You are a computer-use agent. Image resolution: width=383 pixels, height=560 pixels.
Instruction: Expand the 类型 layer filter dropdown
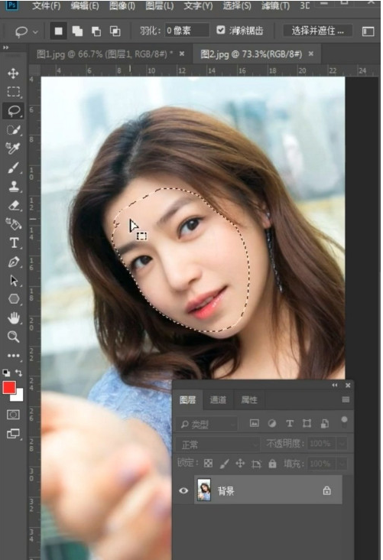(206, 425)
